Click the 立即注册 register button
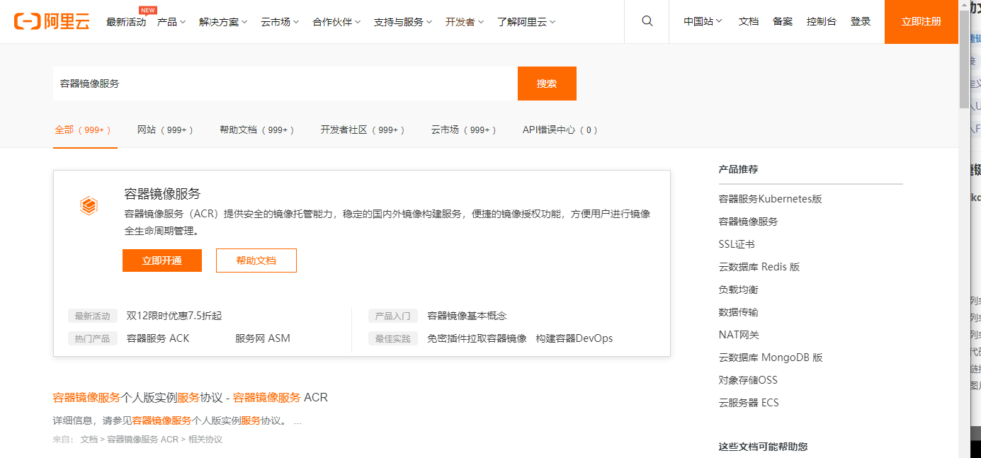Screen dimensions: 981x458 click(922, 21)
